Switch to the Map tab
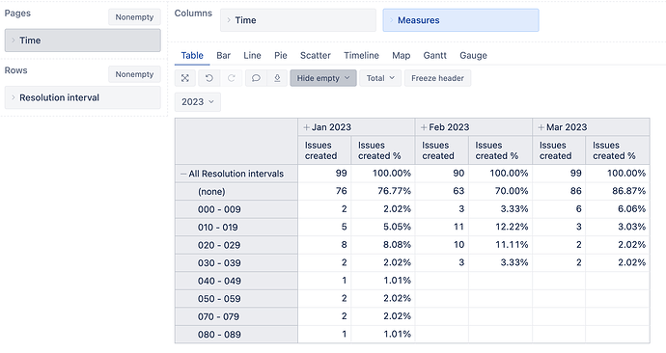The height and width of the screenshot is (353, 666). tap(401, 56)
